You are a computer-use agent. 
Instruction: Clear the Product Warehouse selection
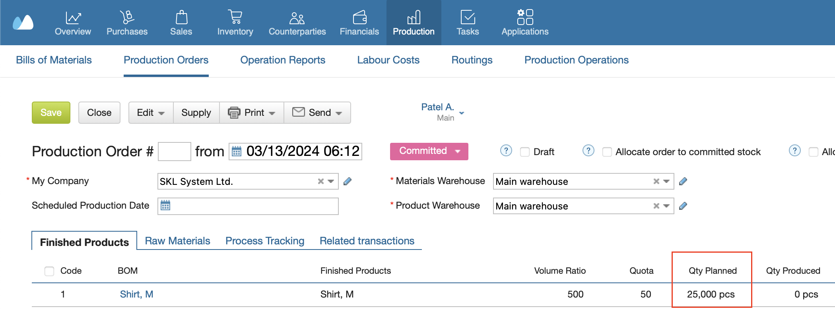point(656,206)
